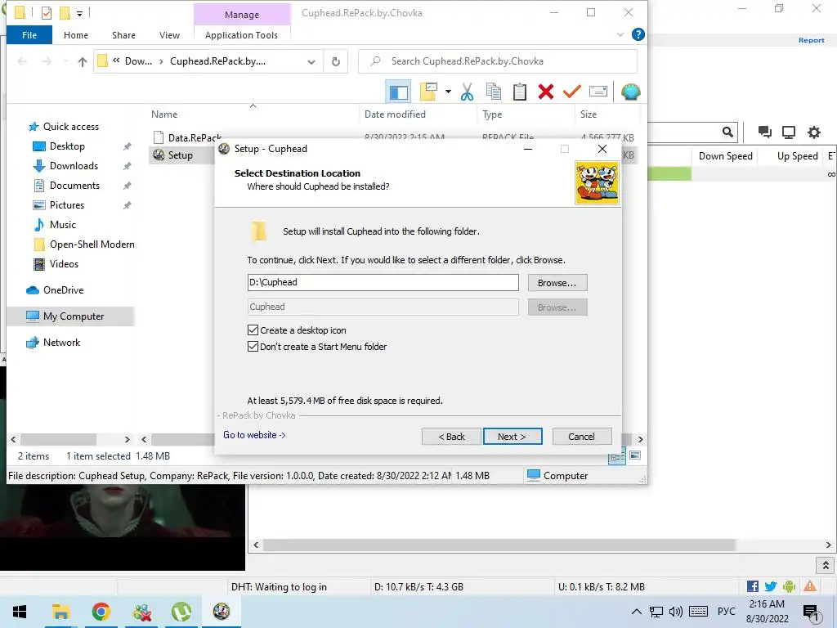This screenshot has width=837, height=628.
Task: Select Downloads in navigation pane
Action: tap(74, 166)
